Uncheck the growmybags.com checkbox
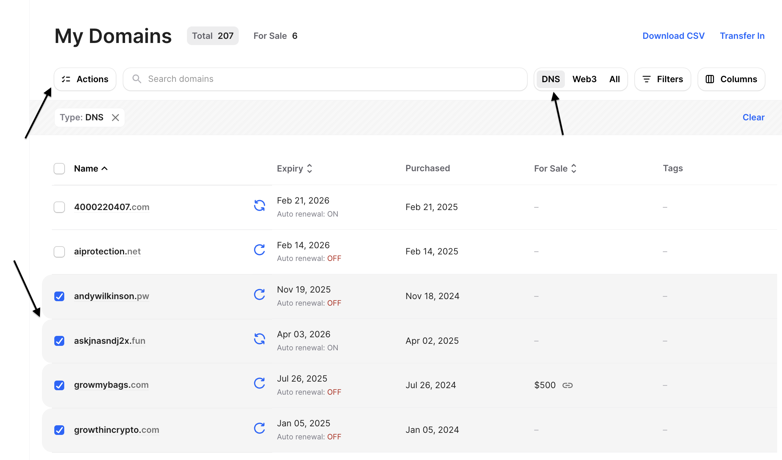The width and height of the screenshot is (782, 460). pos(59,385)
